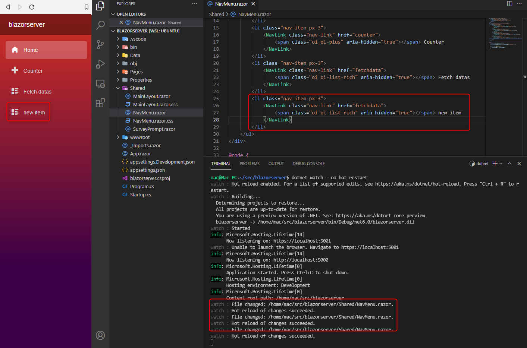Split the editor using the split icon
Viewport: 527px width, 348px height.
(x=509, y=3)
